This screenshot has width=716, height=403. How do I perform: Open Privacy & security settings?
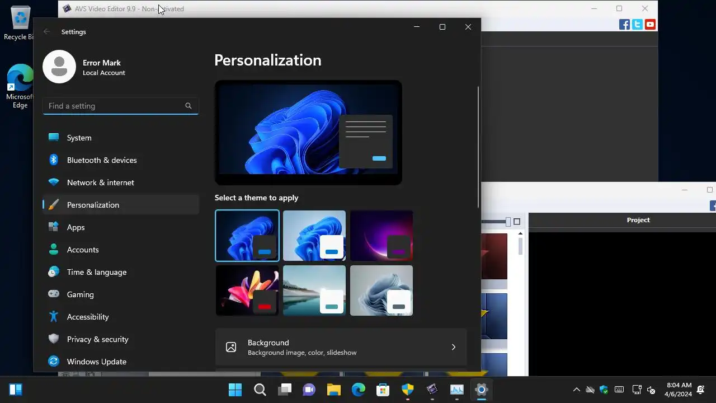click(120, 339)
